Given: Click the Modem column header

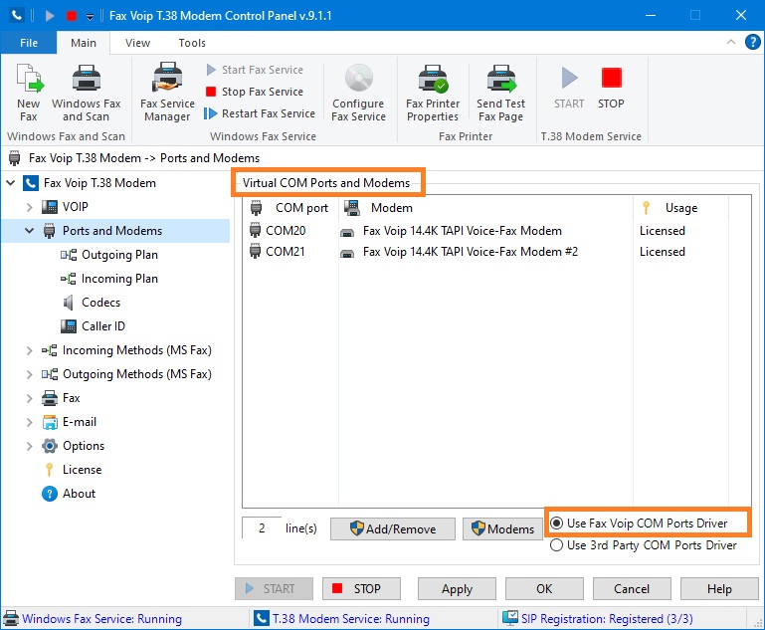Looking at the screenshot, I should coord(485,208).
